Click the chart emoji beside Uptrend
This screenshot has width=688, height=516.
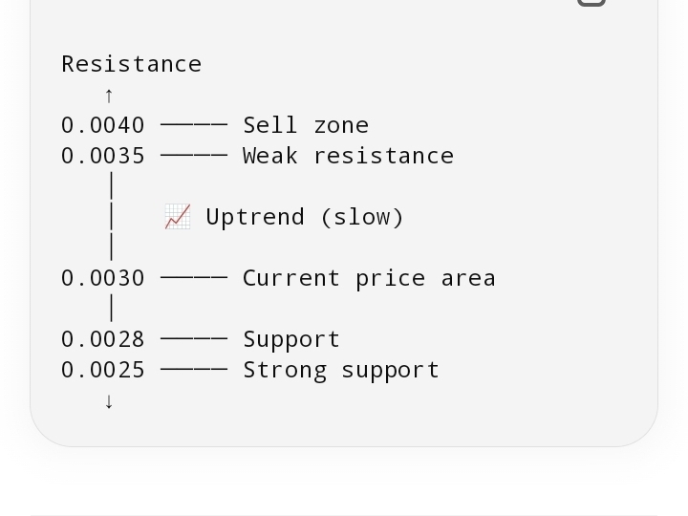pyautogui.click(x=178, y=217)
